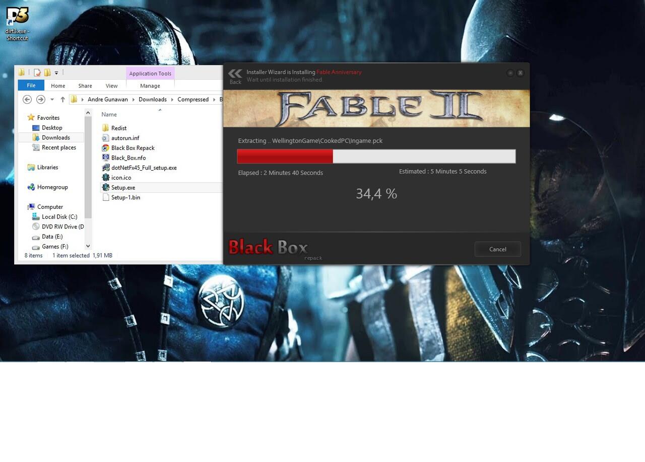This screenshot has width=645, height=462.
Task: Open the recent locations dropdown arrow
Action: pyautogui.click(x=52, y=100)
